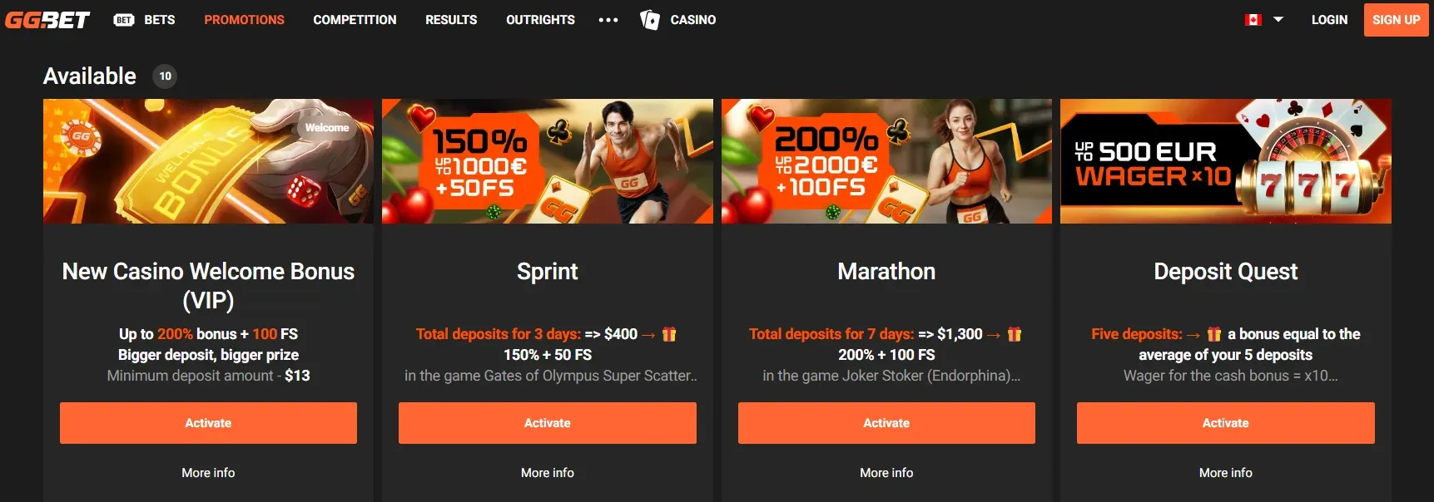Click the Welcome Bonus banner thumbnail
Viewport: 1434px width, 502px height.
tap(208, 161)
